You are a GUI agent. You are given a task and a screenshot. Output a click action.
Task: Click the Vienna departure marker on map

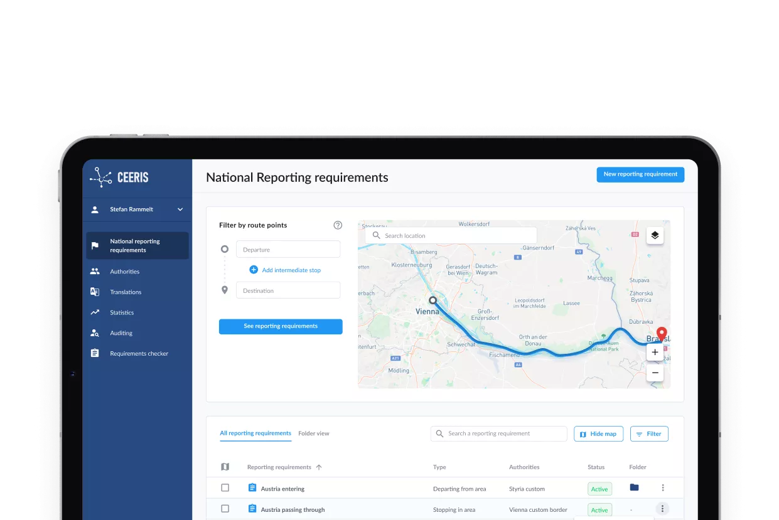click(432, 300)
